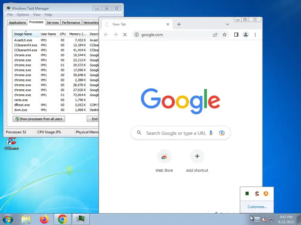The width and height of the screenshot is (301, 225).
Task: Switch to the Services tab
Action: (x=53, y=23)
